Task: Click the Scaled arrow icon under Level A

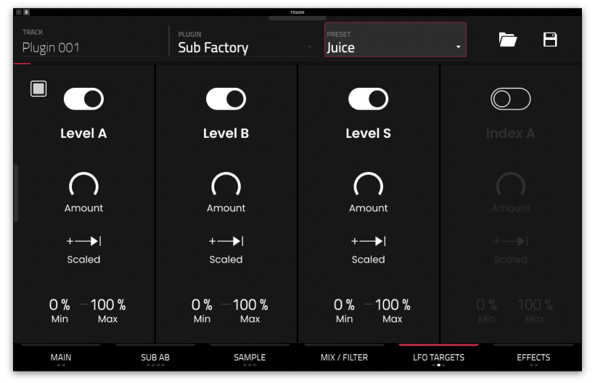Action: (x=83, y=242)
